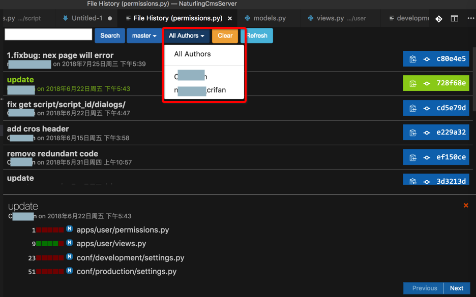Open the source control git icon
The height and width of the screenshot is (297, 476).
point(439,19)
